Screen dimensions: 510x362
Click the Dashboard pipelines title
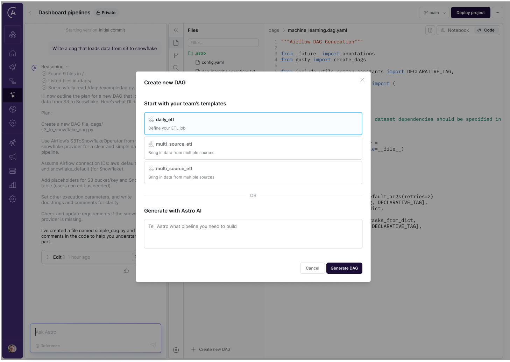pyautogui.click(x=64, y=13)
